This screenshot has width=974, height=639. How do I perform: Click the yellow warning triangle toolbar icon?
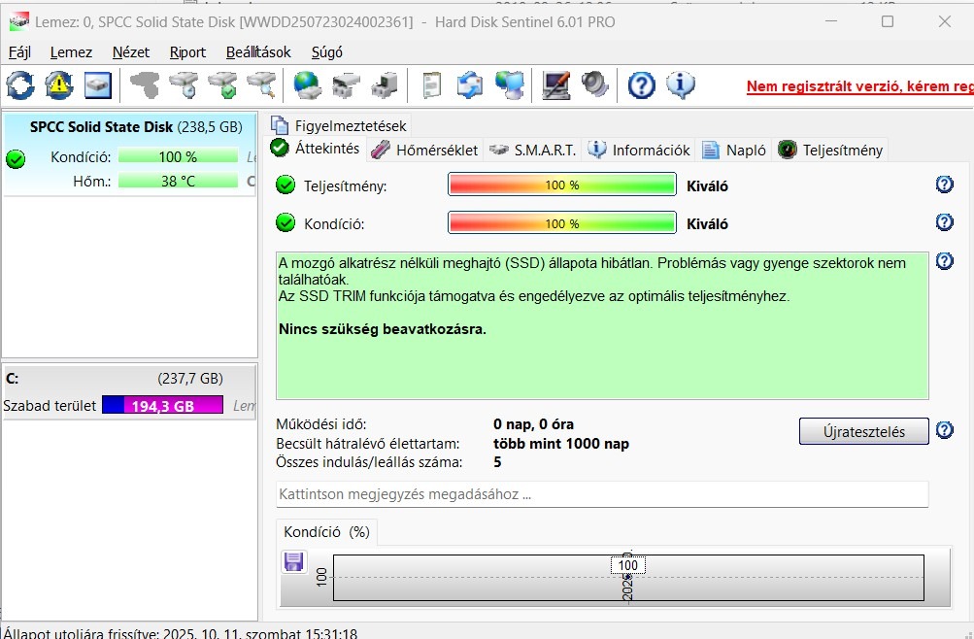tap(59, 85)
